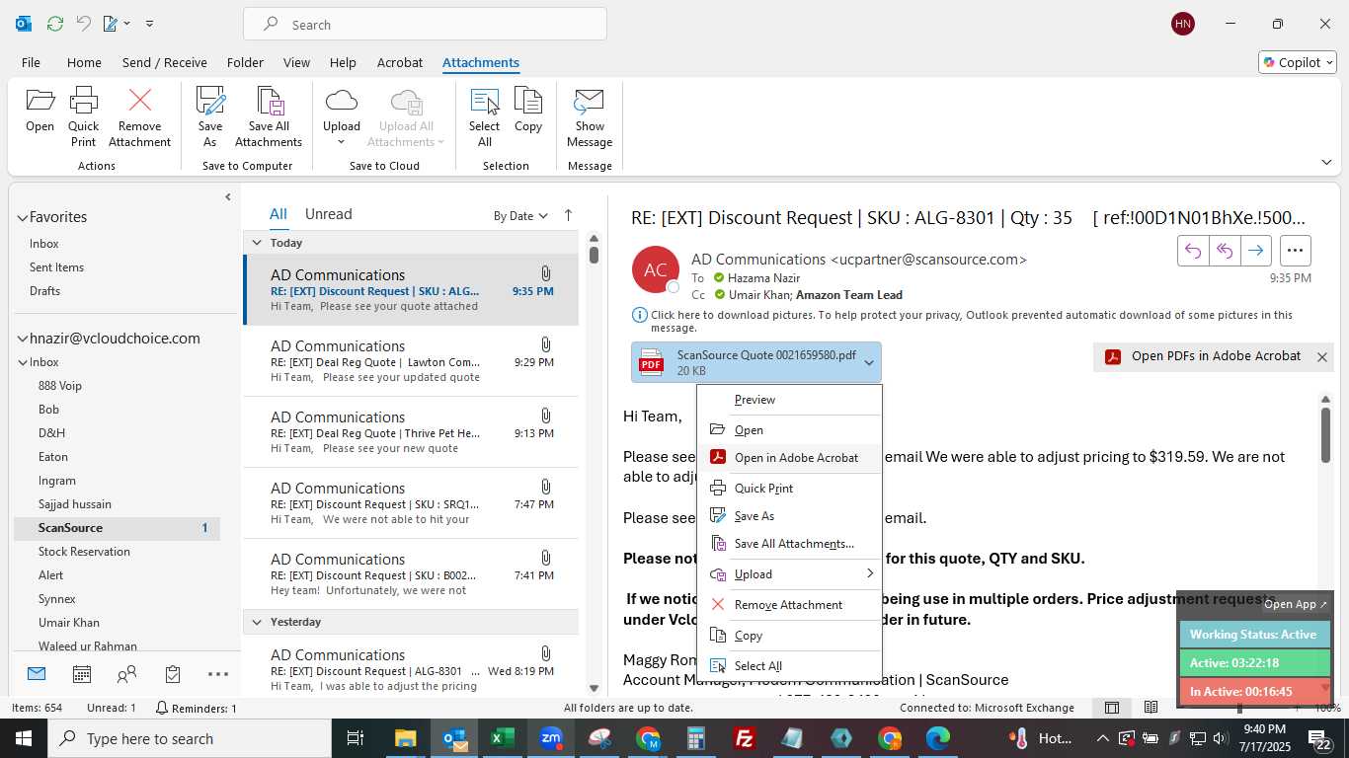The image size is (1349, 758).
Task: Click the AC sender avatar
Action: [656, 269]
